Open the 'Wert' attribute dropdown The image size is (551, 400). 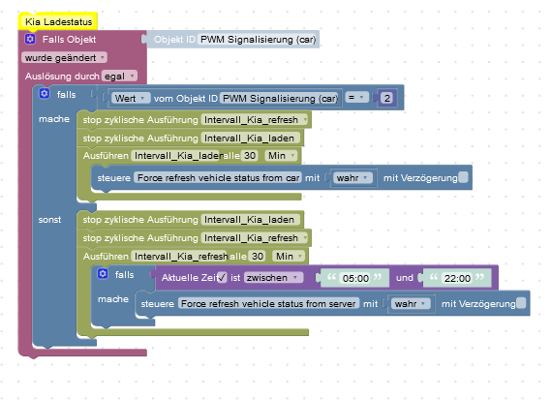pyautogui.click(x=131, y=98)
